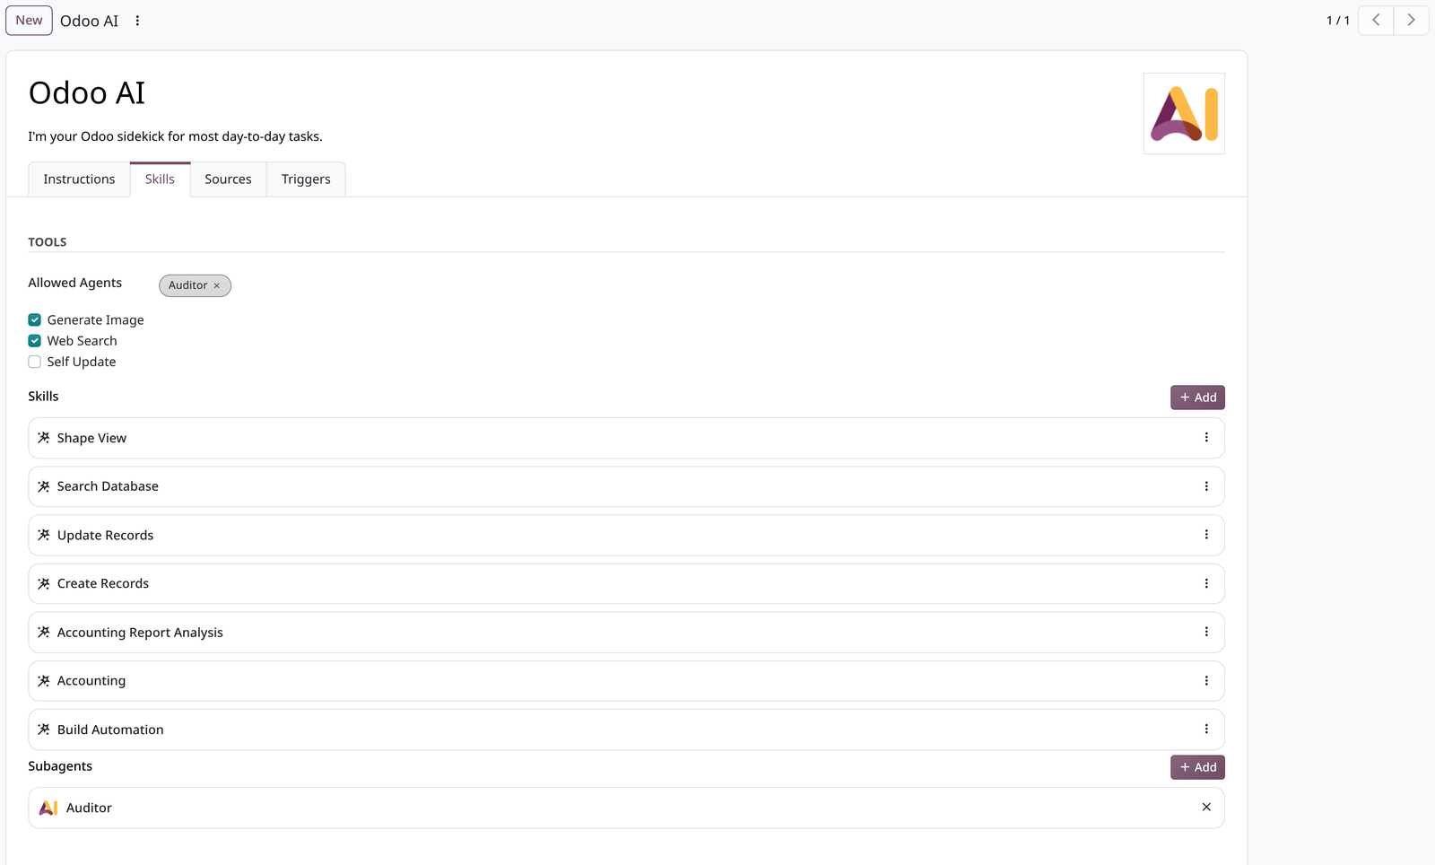
Task: Click the Allowed Agents field area
Action: 691,285
